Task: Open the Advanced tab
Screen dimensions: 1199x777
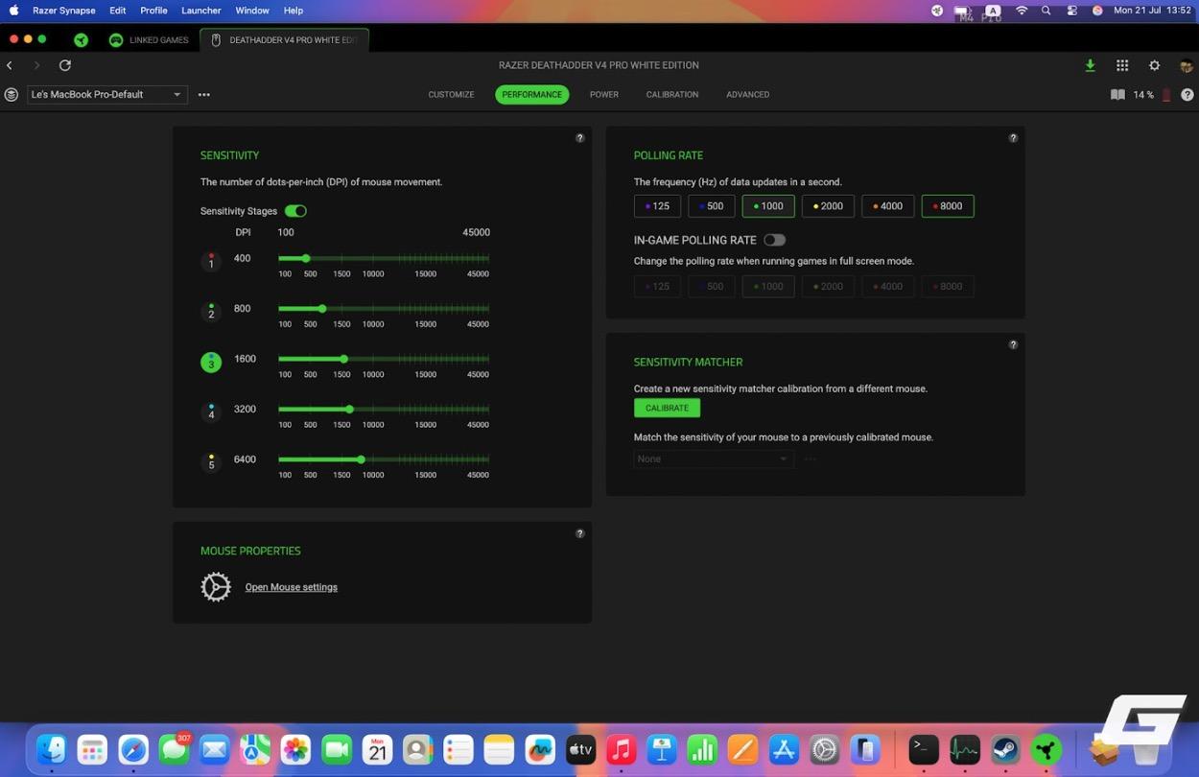Action: pyautogui.click(x=748, y=95)
